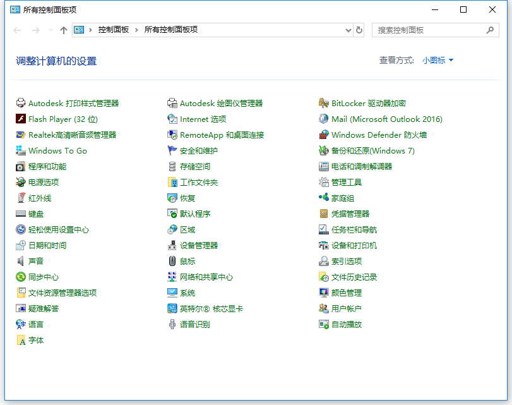Open the Realtek高清晰音频管理器 icon
The image size is (512, 405).
[x=21, y=135]
